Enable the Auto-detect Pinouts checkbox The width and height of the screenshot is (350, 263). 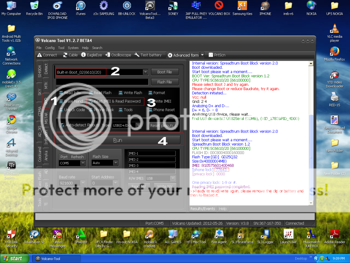(62, 125)
